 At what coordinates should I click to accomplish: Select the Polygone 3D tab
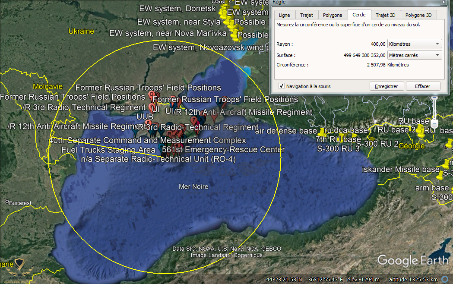click(418, 15)
